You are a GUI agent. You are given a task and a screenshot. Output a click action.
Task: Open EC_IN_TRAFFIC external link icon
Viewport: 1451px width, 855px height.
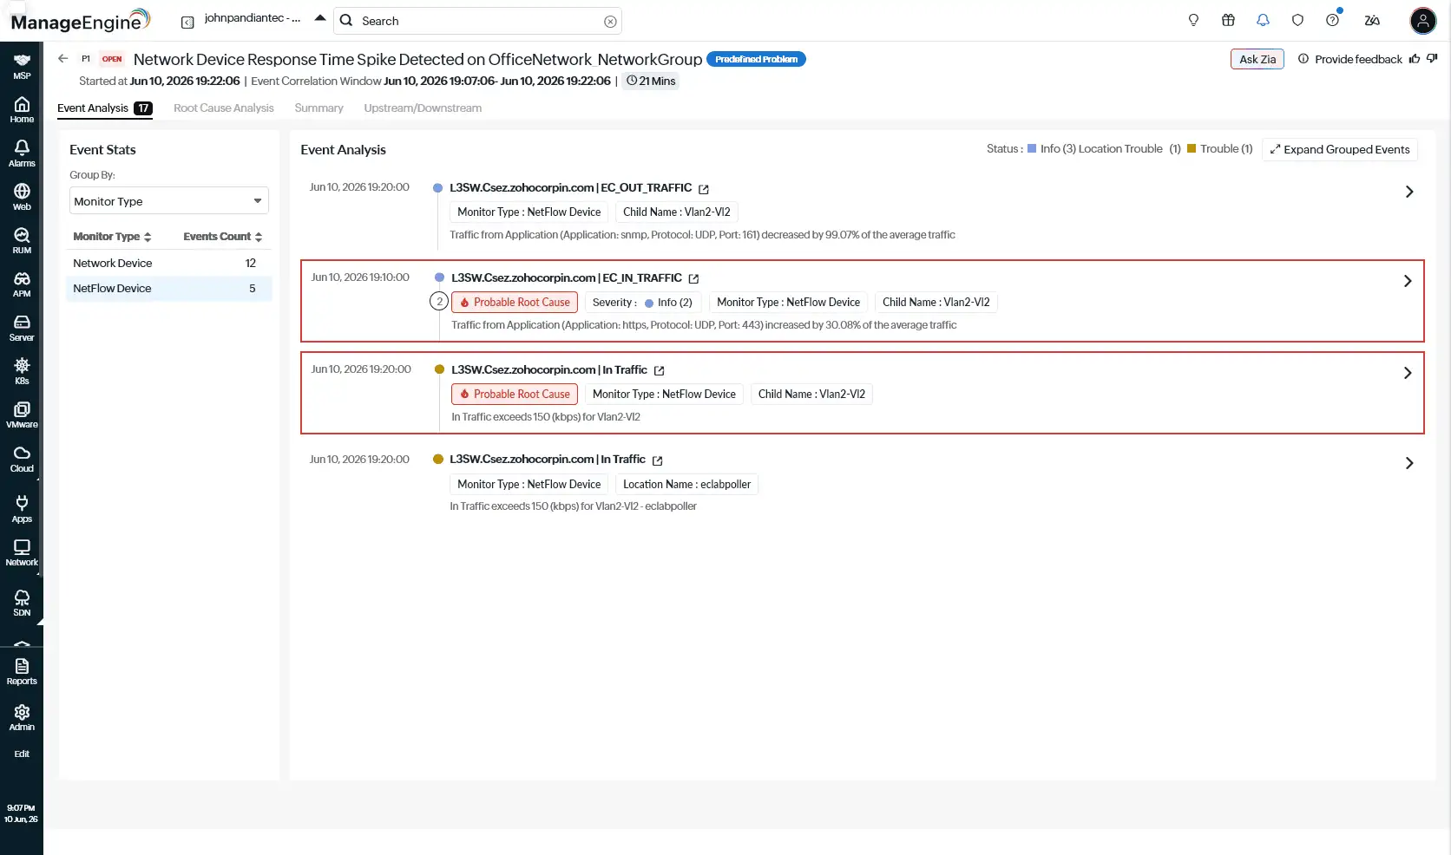click(693, 279)
